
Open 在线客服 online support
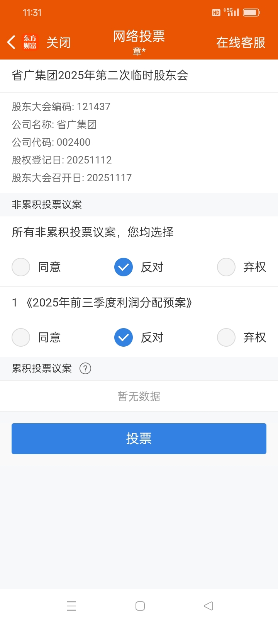(241, 43)
